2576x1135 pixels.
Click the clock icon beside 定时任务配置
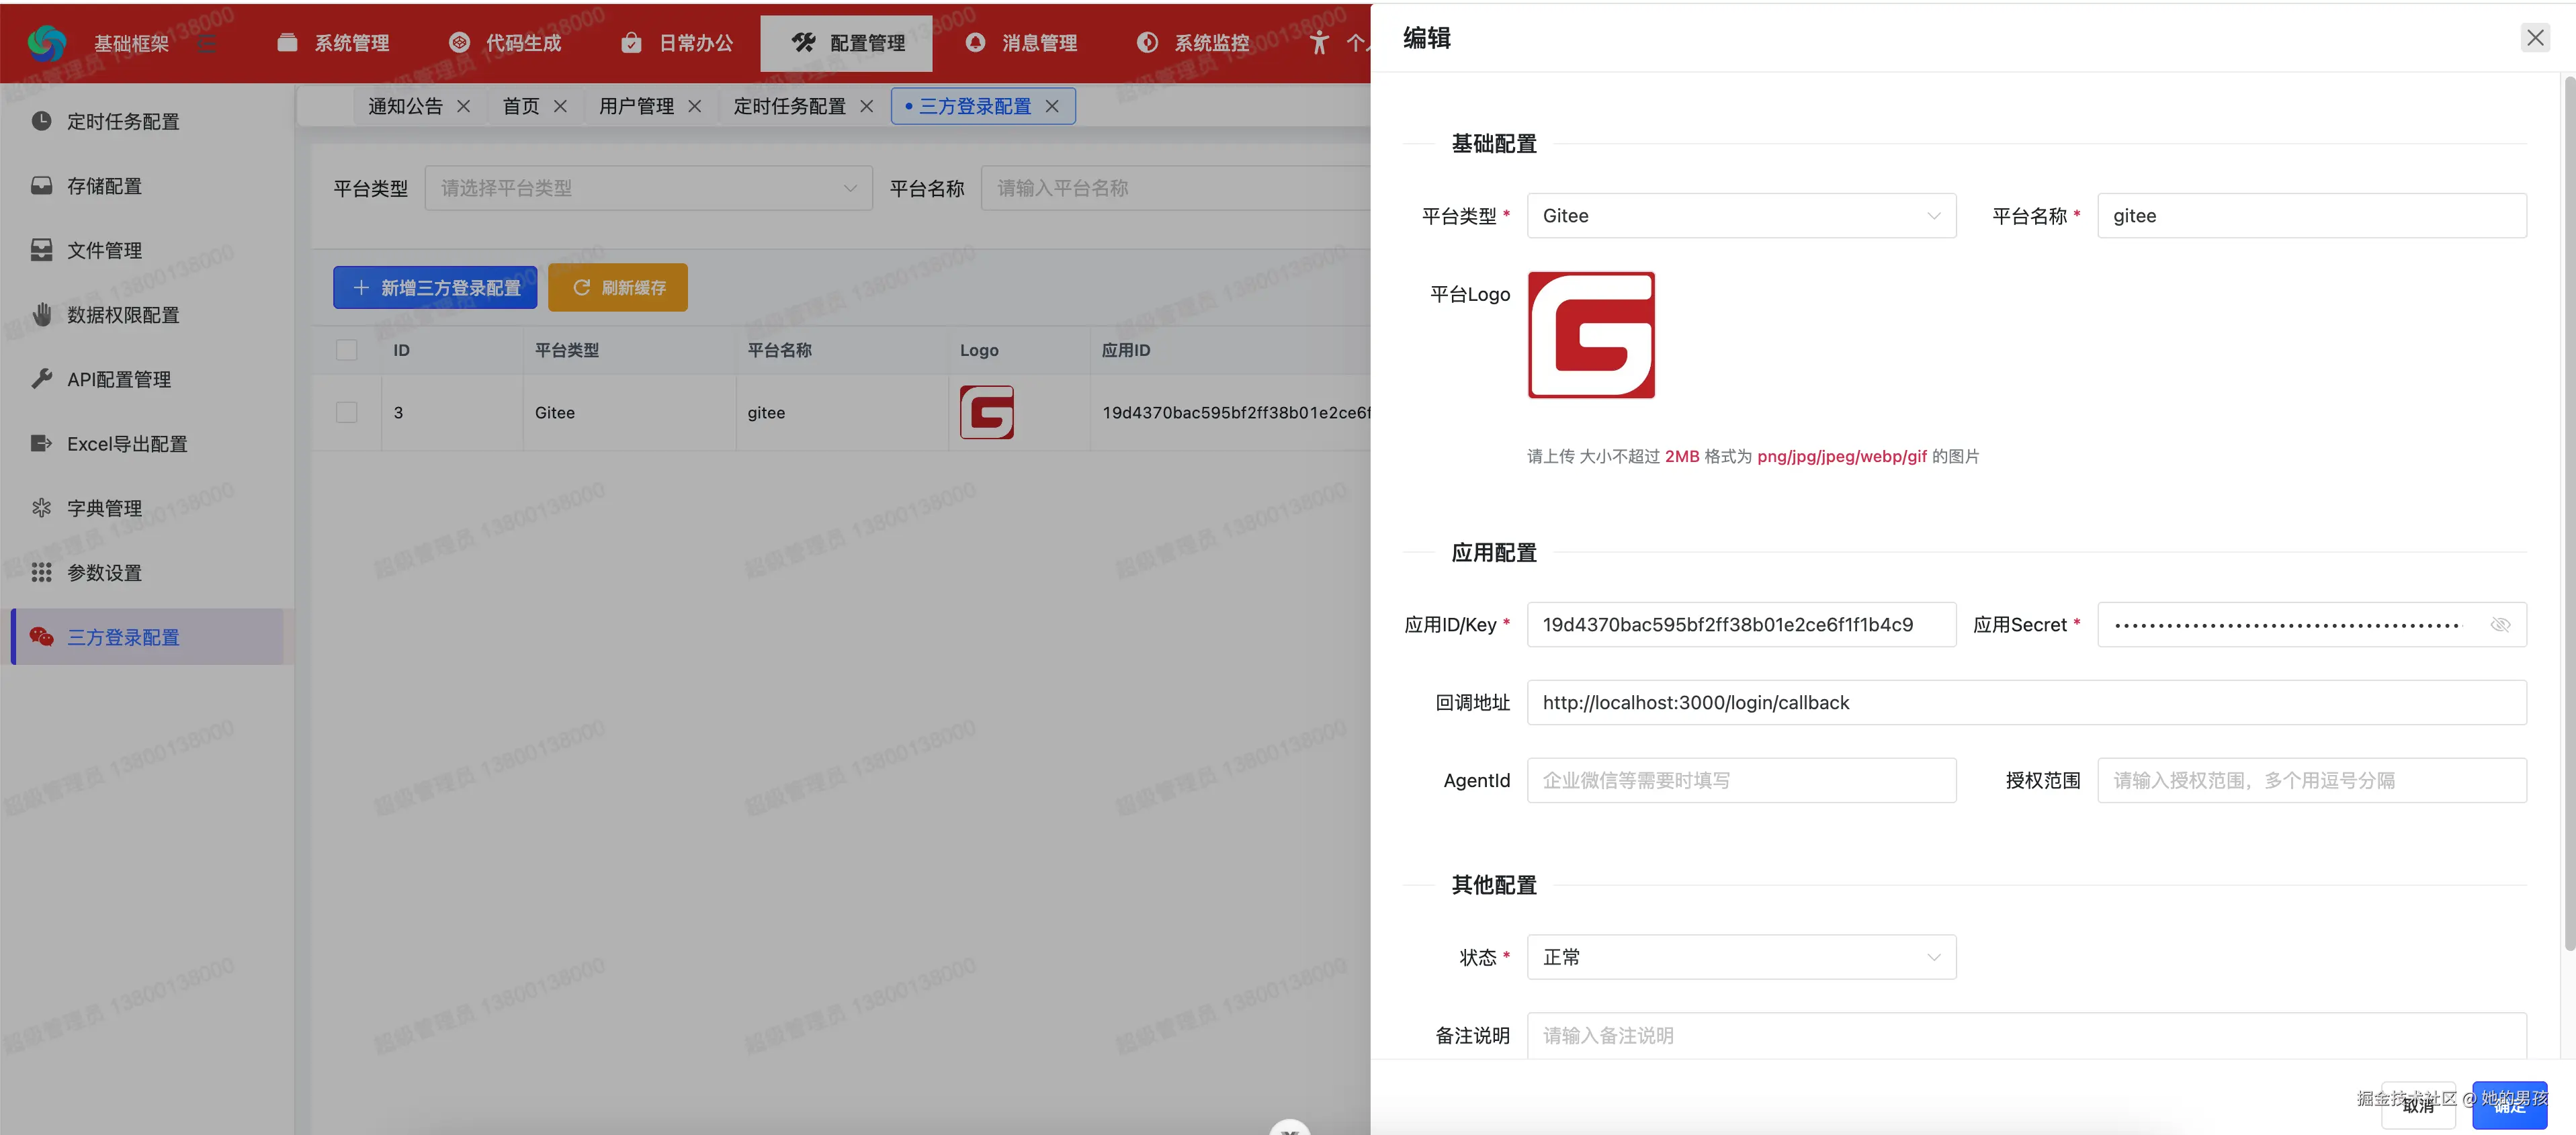41,121
